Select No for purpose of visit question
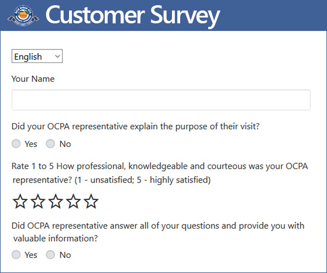The height and width of the screenshot is (273, 327). [x=50, y=143]
